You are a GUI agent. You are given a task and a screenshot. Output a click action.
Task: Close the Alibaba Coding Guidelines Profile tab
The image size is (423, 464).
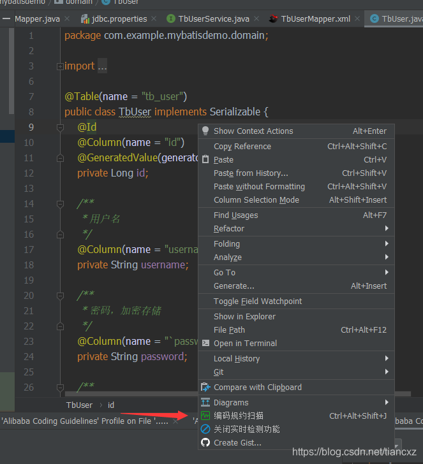pyautogui.click(x=175, y=421)
